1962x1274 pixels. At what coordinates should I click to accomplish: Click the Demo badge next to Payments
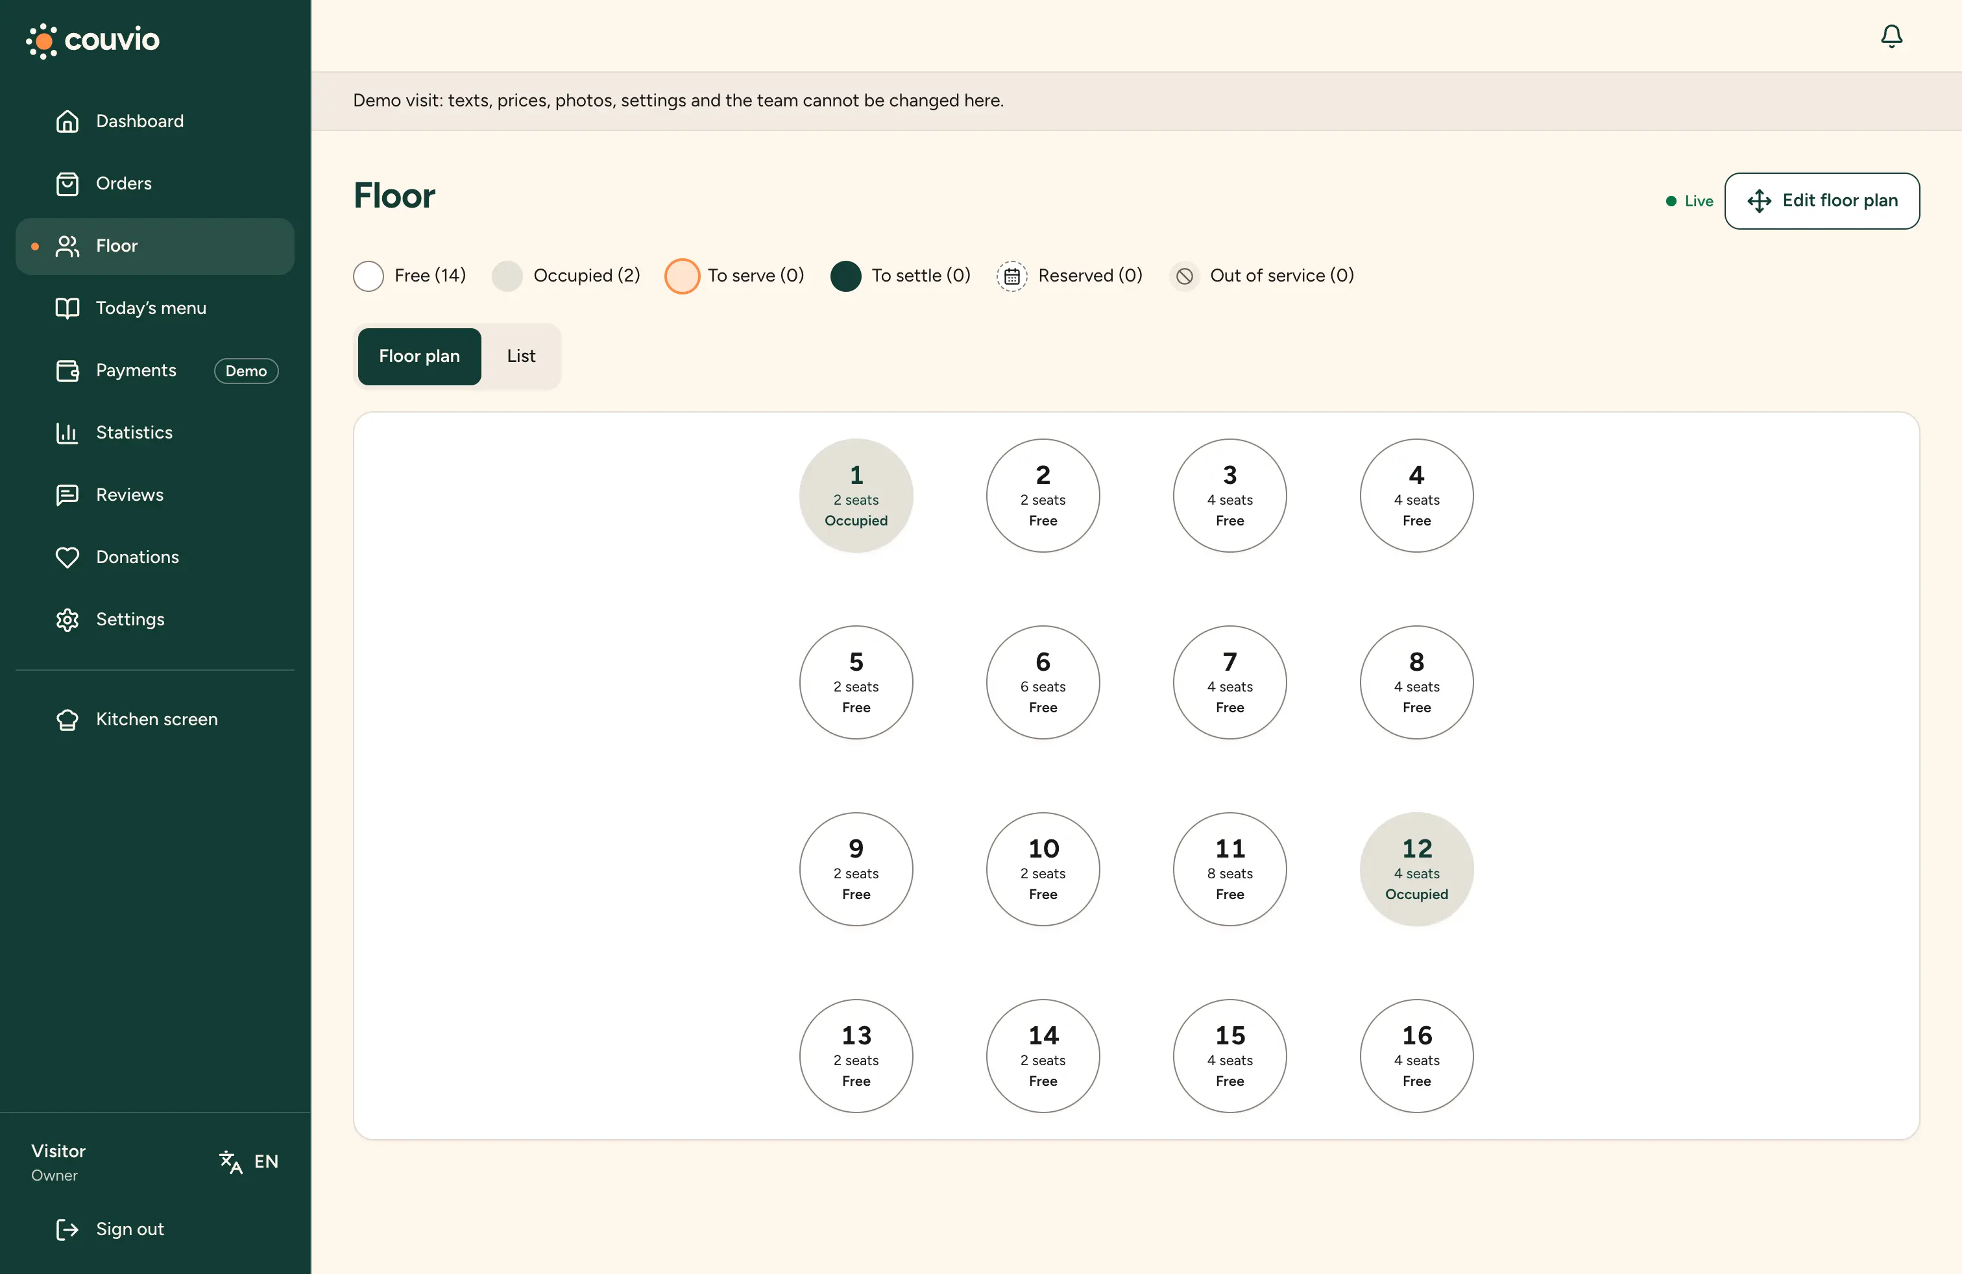click(246, 371)
